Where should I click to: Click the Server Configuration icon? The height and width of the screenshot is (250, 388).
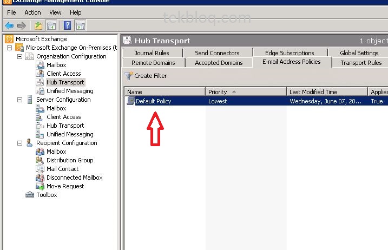point(30,100)
